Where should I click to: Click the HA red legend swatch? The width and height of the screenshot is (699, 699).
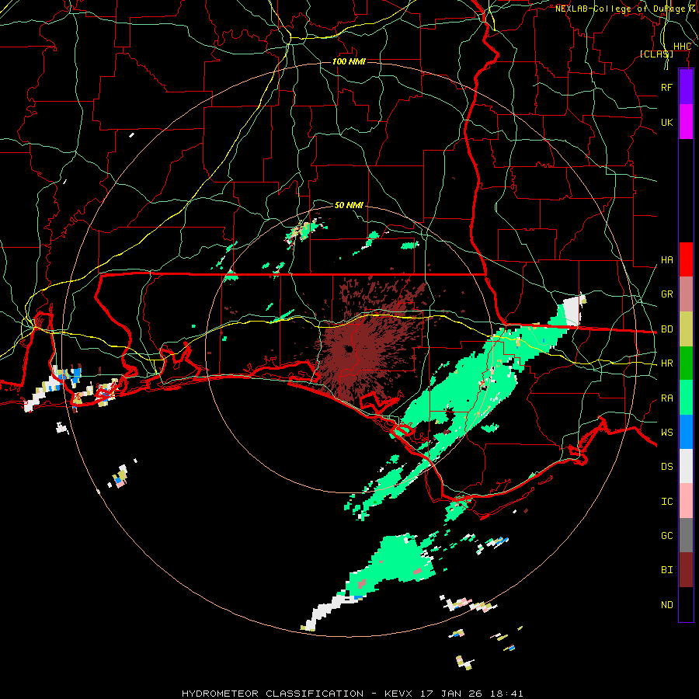pos(686,259)
